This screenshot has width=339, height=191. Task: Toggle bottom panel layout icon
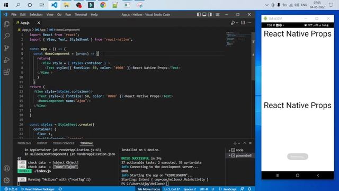204,14
